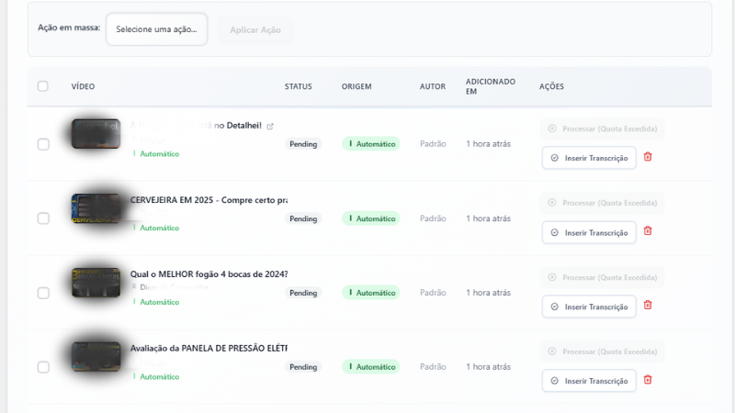Click the title 'Qual o MELHOR fogão 4 bocas de 2024?'
Viewport: 735px width, 413px height.
click(209, 273)
